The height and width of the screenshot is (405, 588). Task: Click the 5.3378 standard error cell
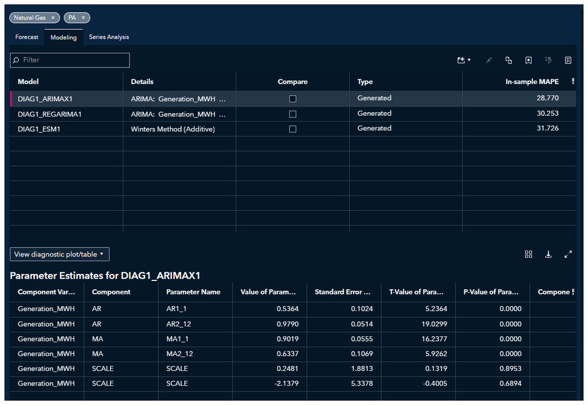tap(362, 384)
